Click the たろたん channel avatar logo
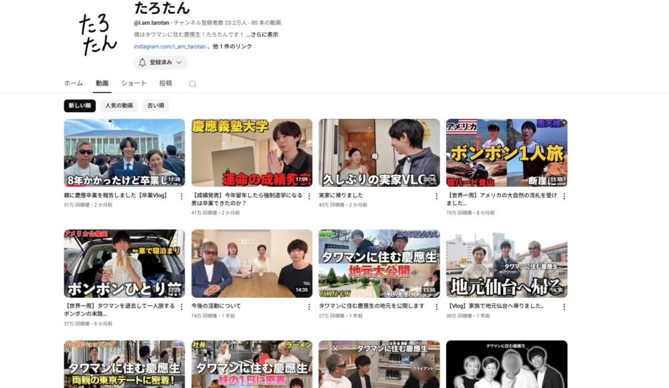The image size is (669, 388). click(x=98, y=34)
